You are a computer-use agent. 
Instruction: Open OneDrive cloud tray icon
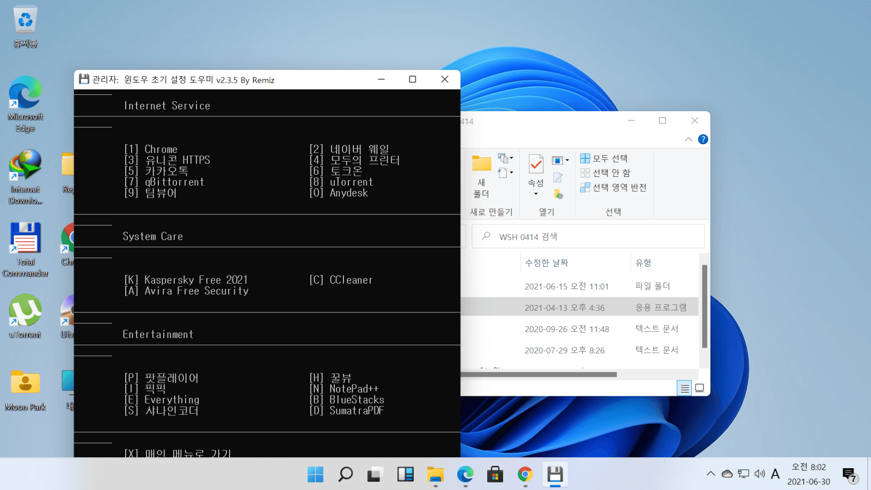pyautogui.click(x=727, y=474)
